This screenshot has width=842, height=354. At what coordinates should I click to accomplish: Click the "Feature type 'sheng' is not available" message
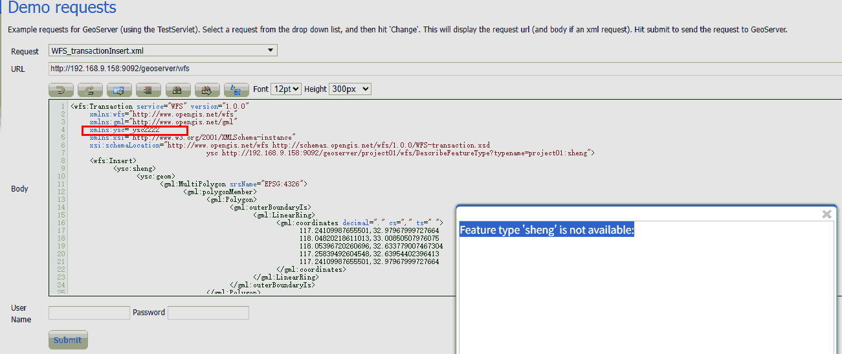click(547, 230)
